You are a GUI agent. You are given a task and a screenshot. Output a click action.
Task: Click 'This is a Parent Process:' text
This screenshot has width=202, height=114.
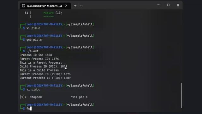(41, 63)
